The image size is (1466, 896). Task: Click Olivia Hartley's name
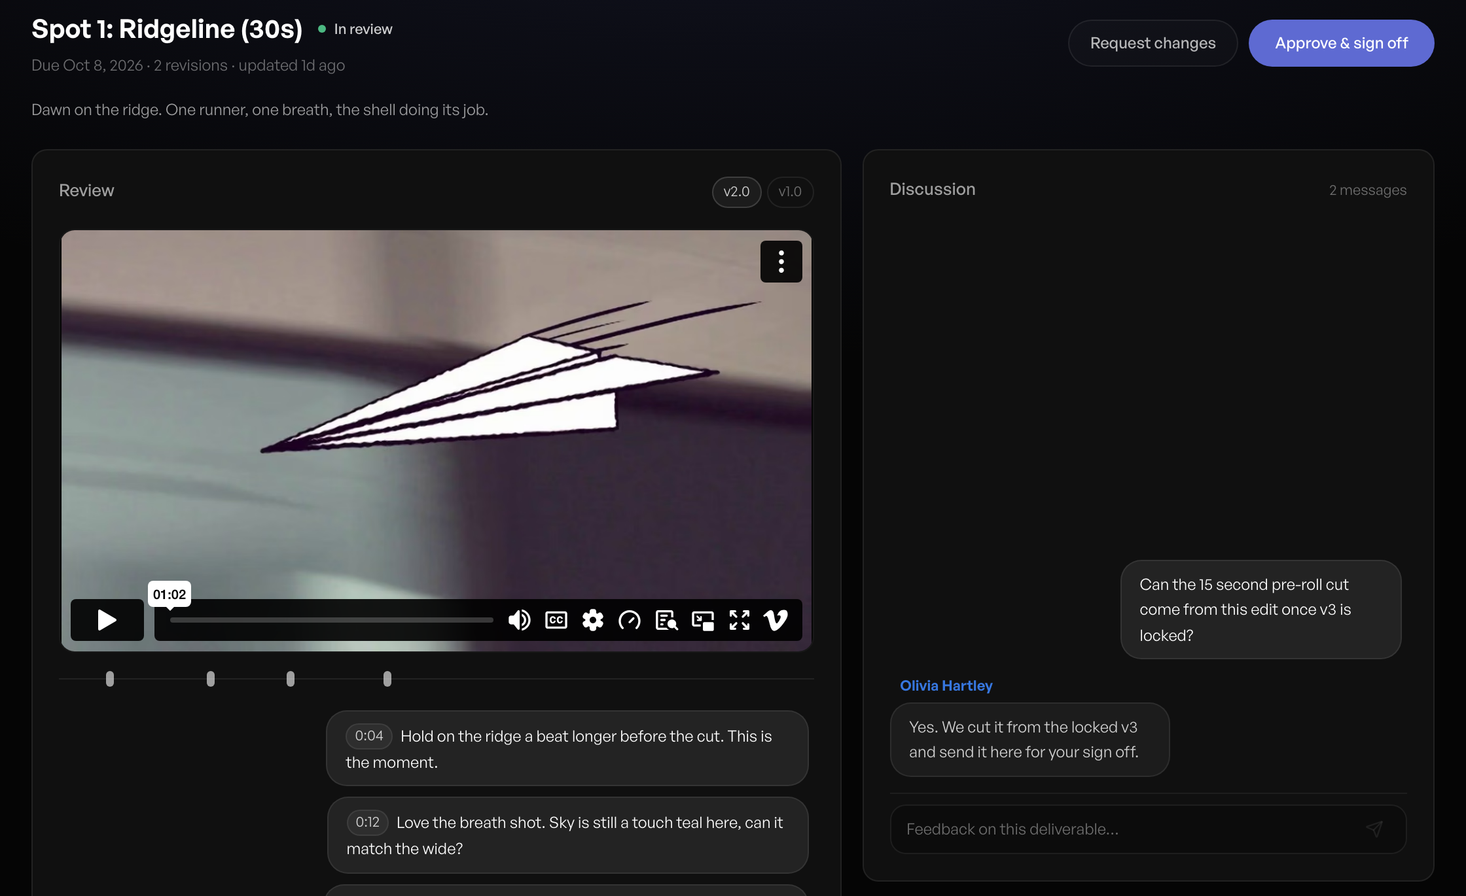click(x=946, y=685)
